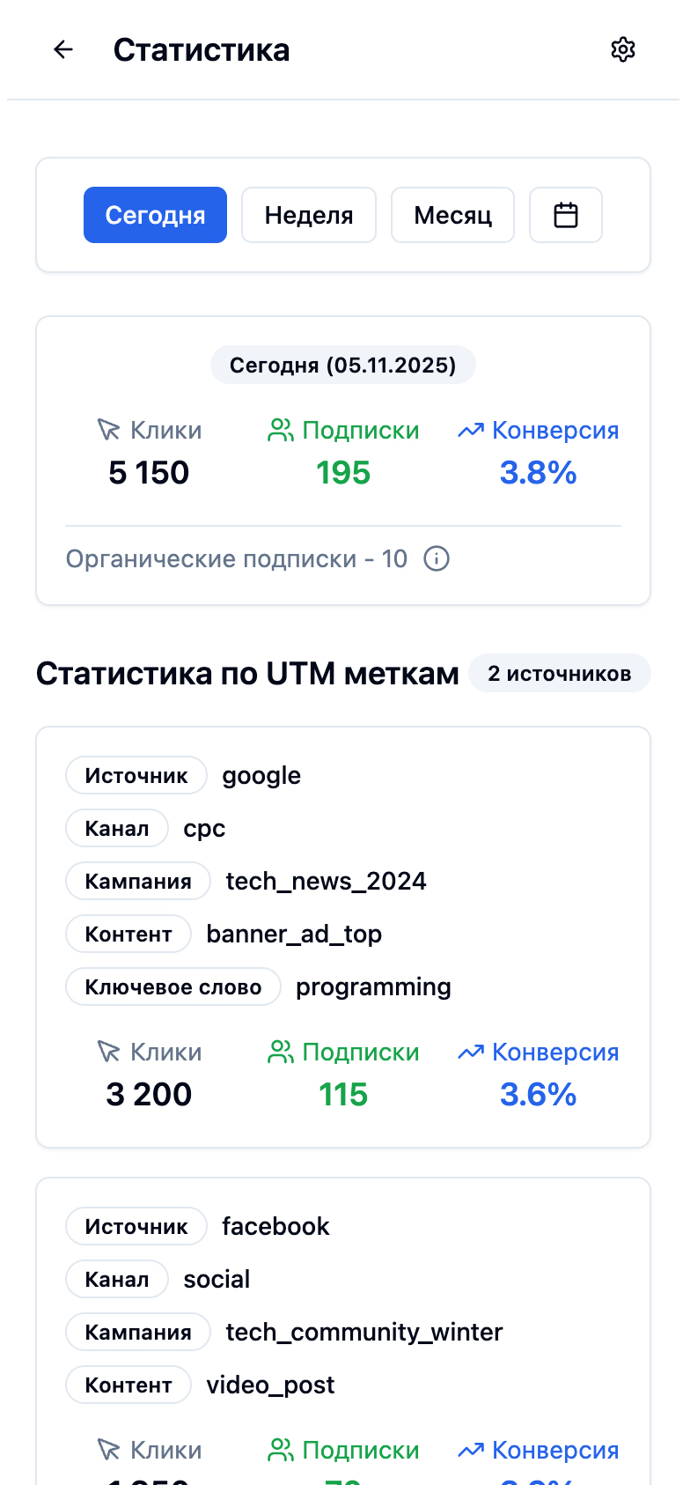Click users icon beside today's Подписки

pyautogui.click(x=280, y=431)
